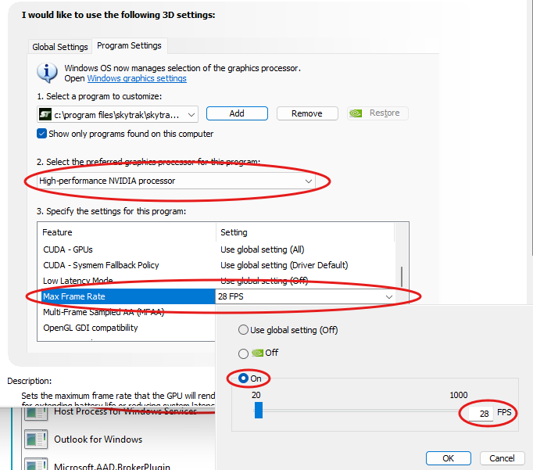The height and width of the screenshot is (470, 533).
Task: Choose the On radio button
Action: (x=244, y=379)
